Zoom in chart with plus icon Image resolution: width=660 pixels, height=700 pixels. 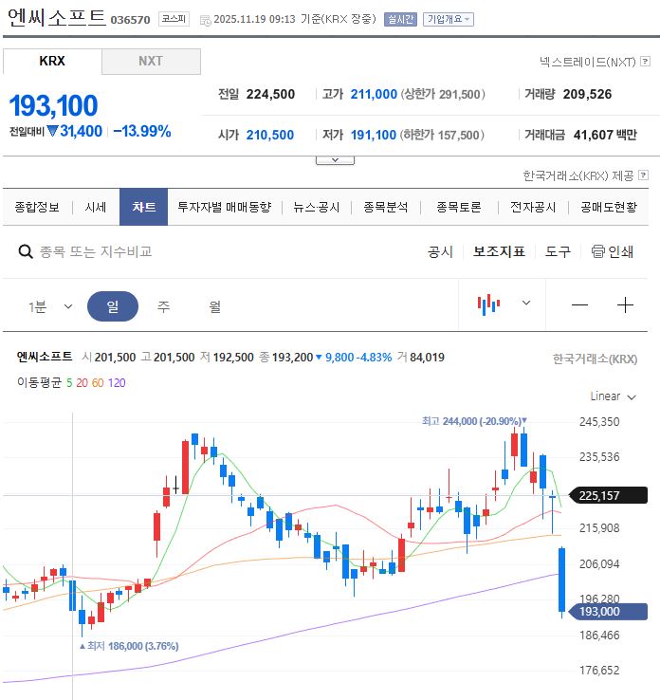coord(625,305)
